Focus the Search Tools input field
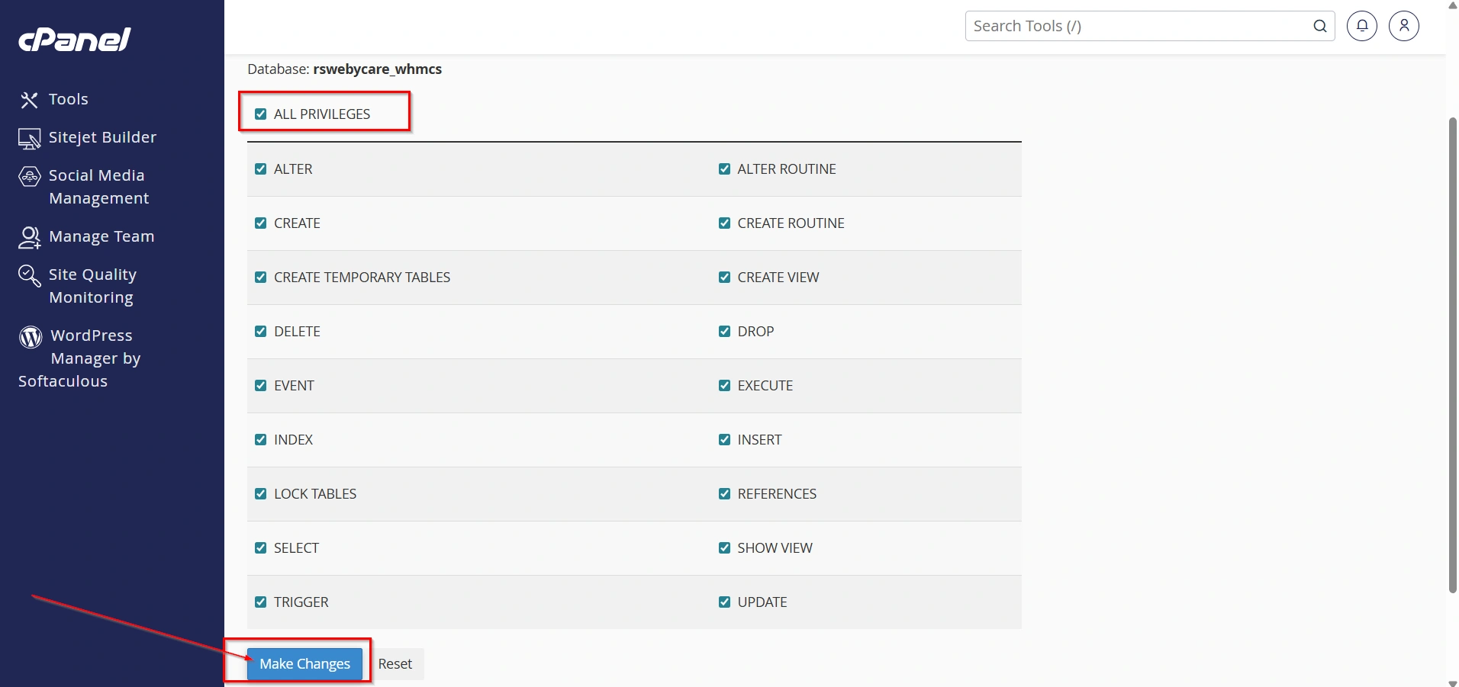Viewport: 1459px width, 687px height. (x=1137, y=26)
